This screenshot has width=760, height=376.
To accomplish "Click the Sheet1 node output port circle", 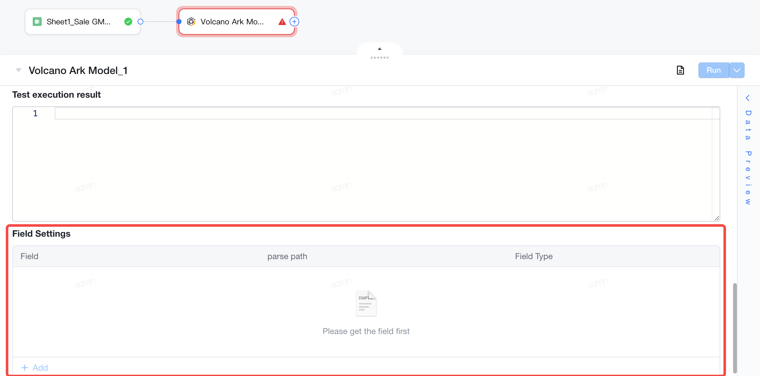I will 140,22.
